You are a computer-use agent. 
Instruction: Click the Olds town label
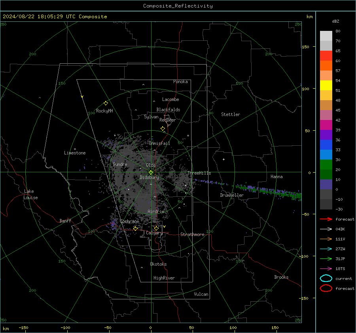(151, 165)
